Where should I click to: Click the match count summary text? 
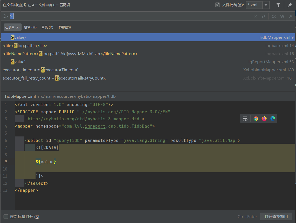[x=49, y=5]
